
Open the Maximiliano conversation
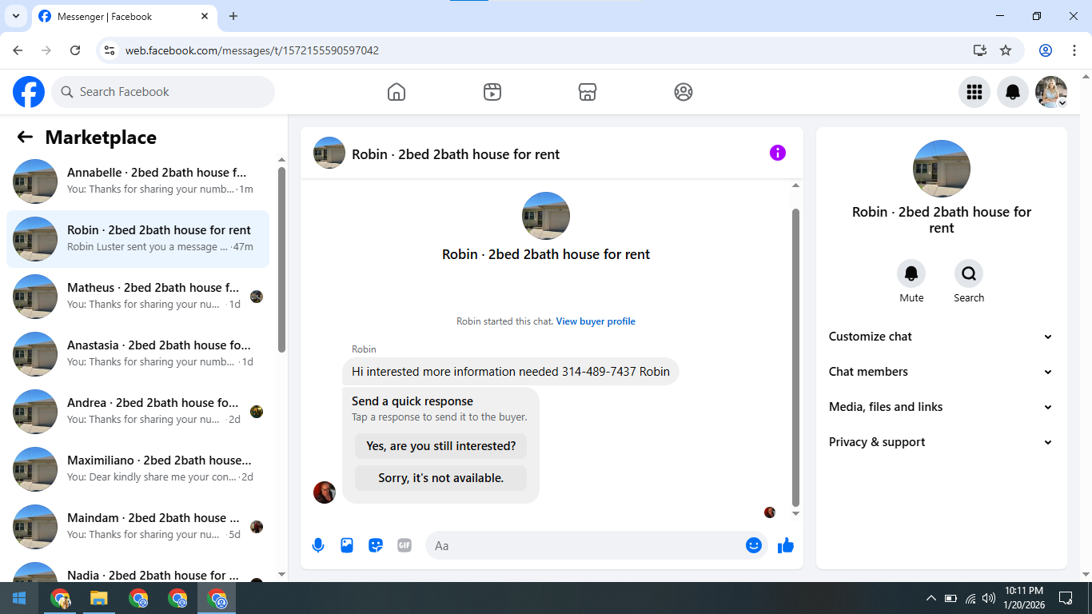pyautogui.click(x=137, y=469)
